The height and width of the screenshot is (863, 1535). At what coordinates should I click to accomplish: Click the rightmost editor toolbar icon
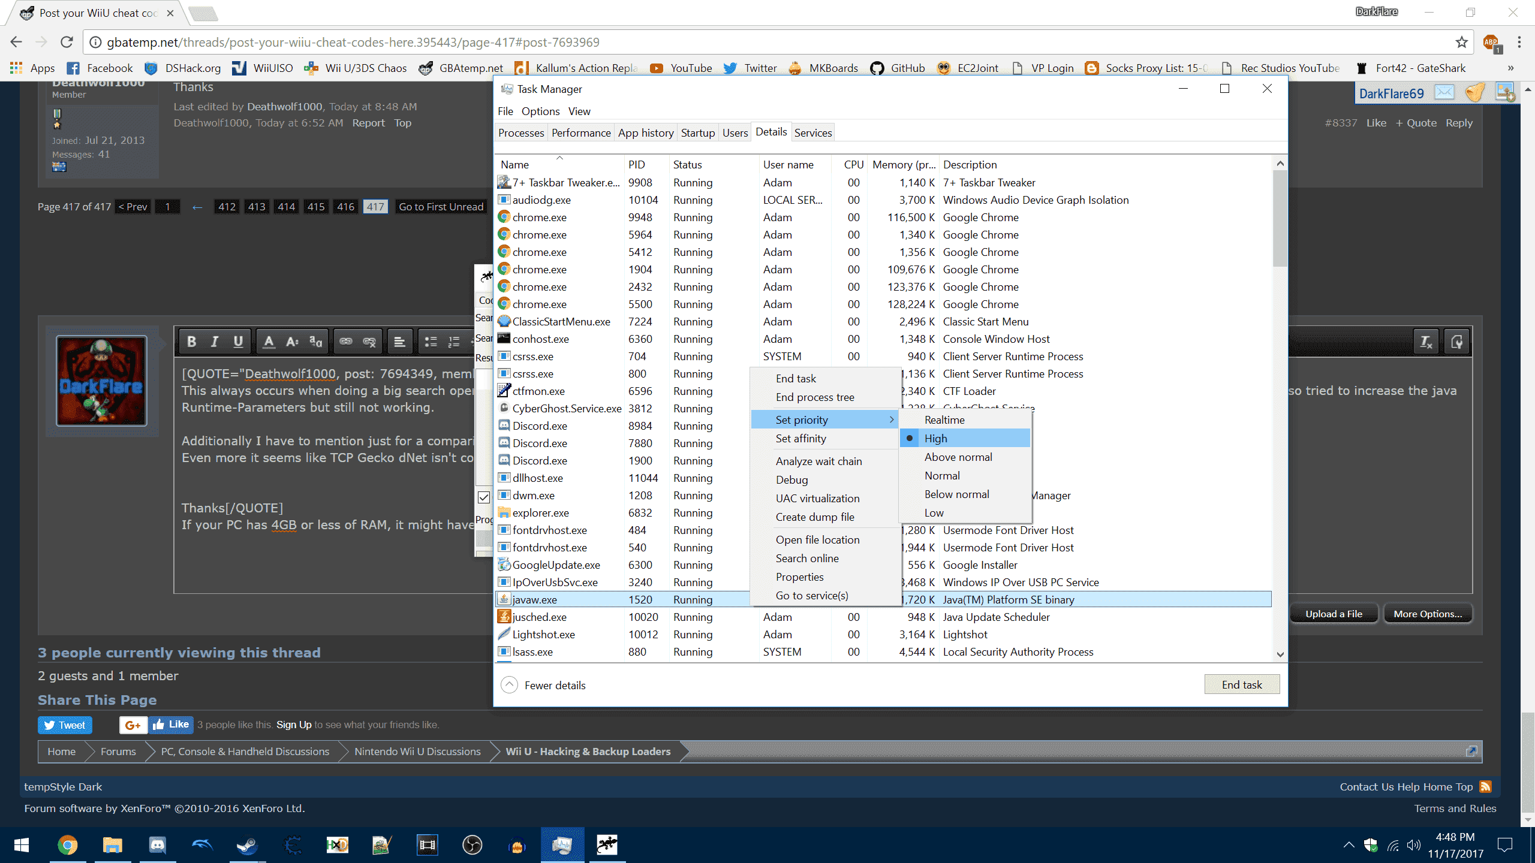tap(1456, 342)
